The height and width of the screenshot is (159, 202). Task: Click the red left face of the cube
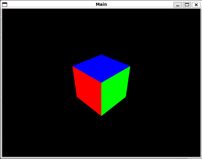[89, 92]
